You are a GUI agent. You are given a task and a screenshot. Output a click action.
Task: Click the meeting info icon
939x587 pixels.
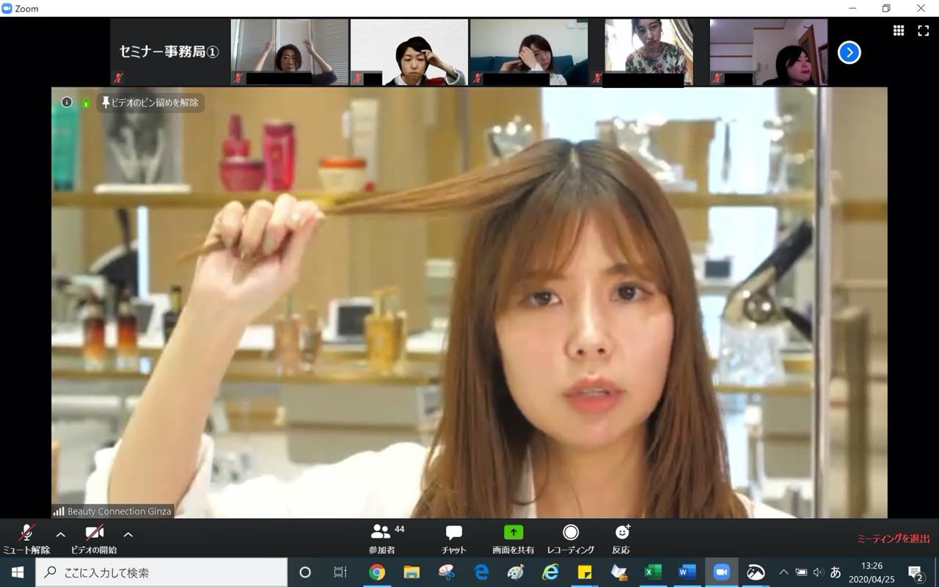click(x=67, y=102)
